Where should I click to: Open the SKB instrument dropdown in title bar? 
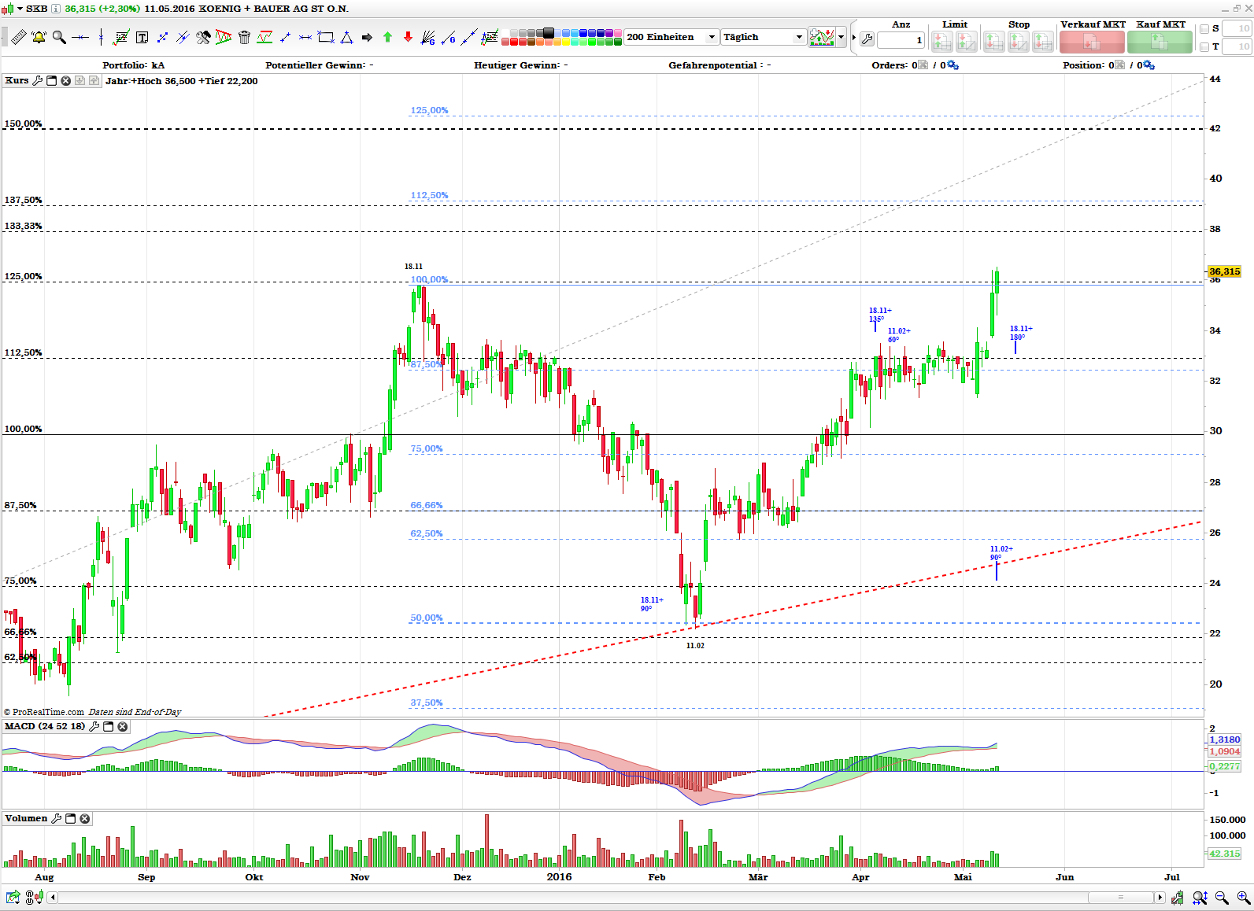pos(20,9)
